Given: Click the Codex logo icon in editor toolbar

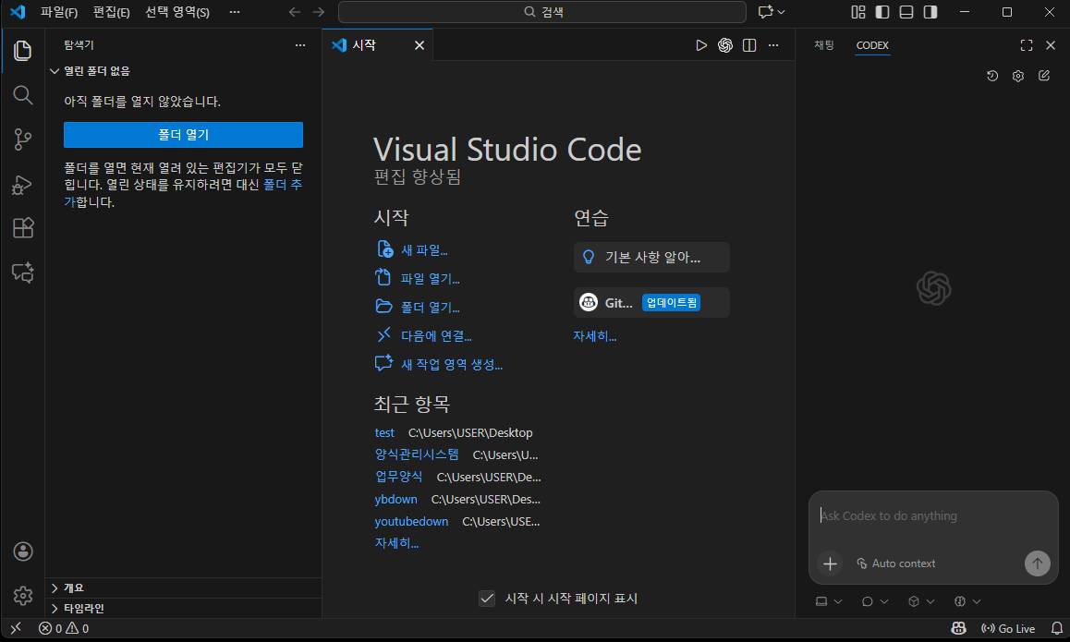Looking at the screenshot, I should tap(724, 45).
